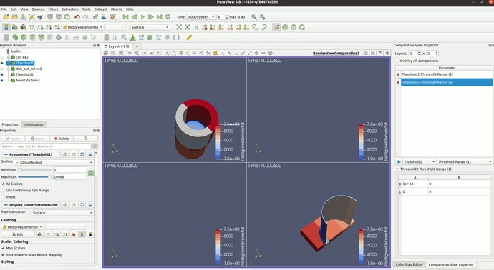Click the Zoom To Data icon
The width and height of the screenshot is (494, 270).
click(x=188, y=27)
